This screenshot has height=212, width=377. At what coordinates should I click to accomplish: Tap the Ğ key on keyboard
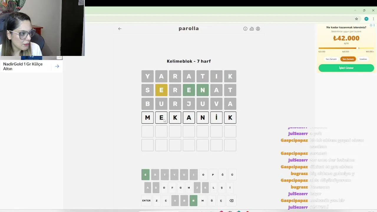pyautogui.click(x=222, y=175)
